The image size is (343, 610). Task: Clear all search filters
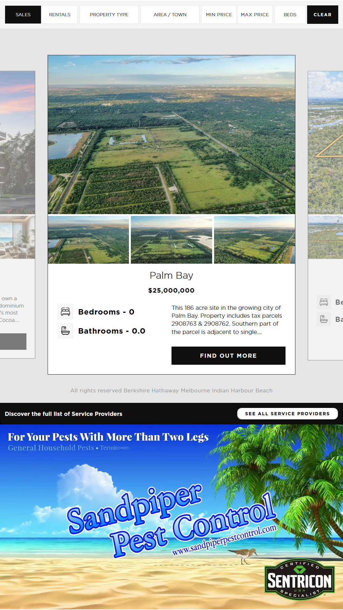coord(322,15)
